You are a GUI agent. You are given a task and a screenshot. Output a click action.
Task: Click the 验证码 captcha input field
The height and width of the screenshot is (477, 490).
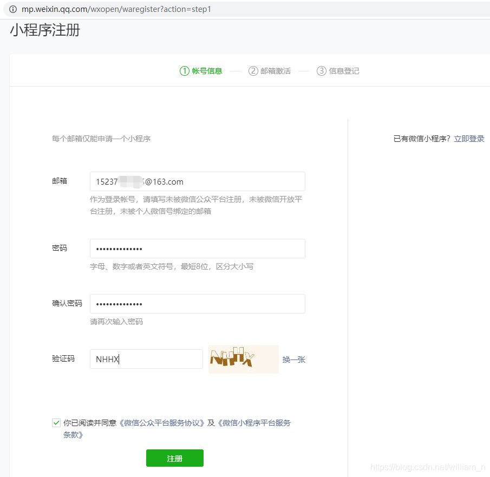146,359
